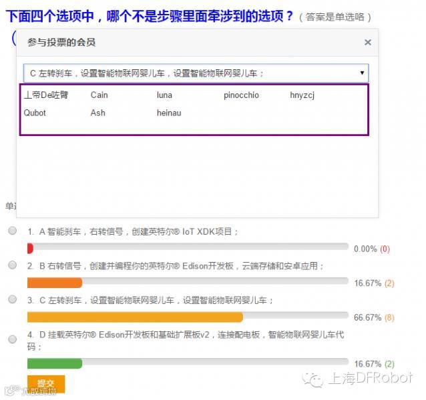The height and width of the screenshot is (400, 426).
Task: Open the option C dropdown selector
Action: (x=196, y=73)
